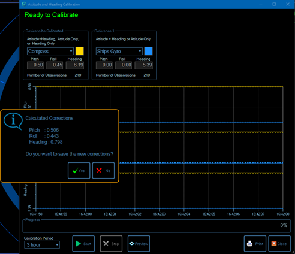Close the calibration dialog via Close button
This screenshot has width=295, height=254.
pos(279,244)
